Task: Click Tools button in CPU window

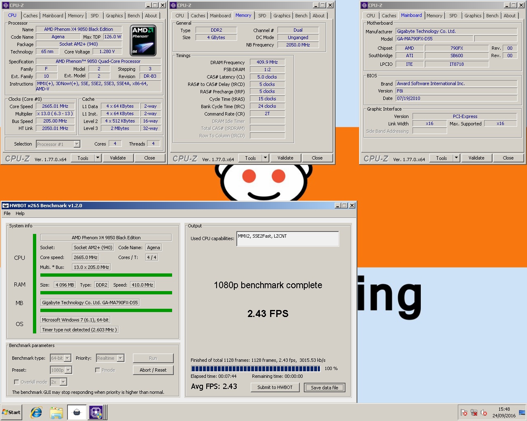Action: point(83,158)
